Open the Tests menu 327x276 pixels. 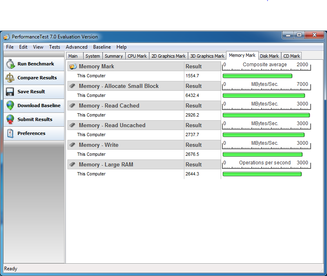54,47
